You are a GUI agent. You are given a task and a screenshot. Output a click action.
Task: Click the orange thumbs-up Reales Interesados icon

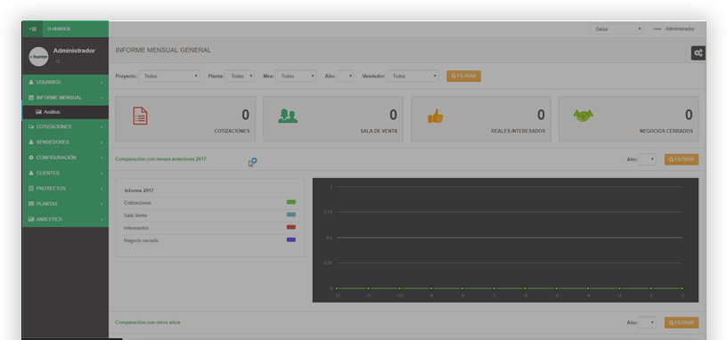[x=435, y=116]
